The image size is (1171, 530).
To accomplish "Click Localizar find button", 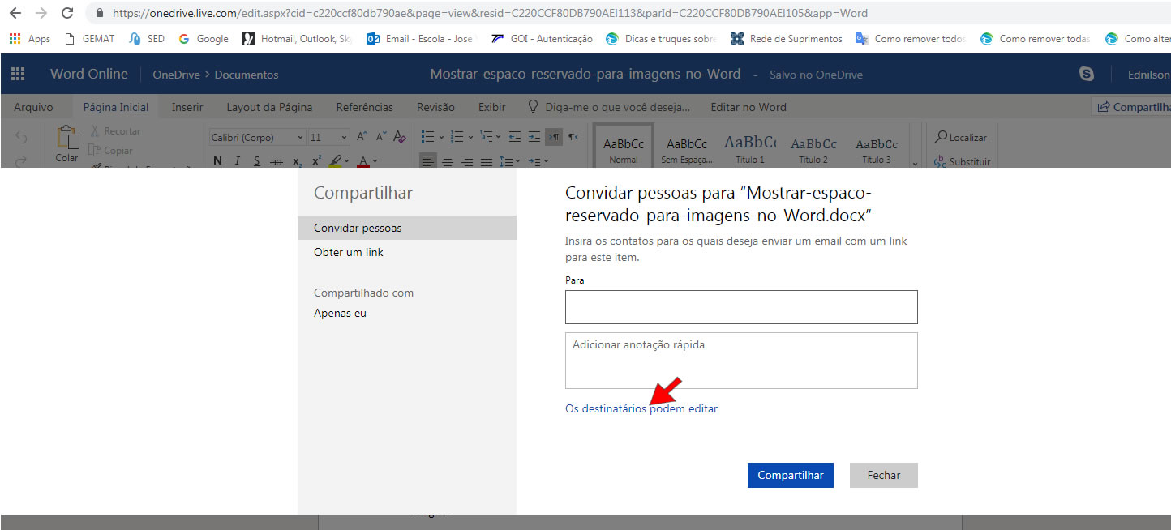I will pyautogui.click(x=961, y=138).
